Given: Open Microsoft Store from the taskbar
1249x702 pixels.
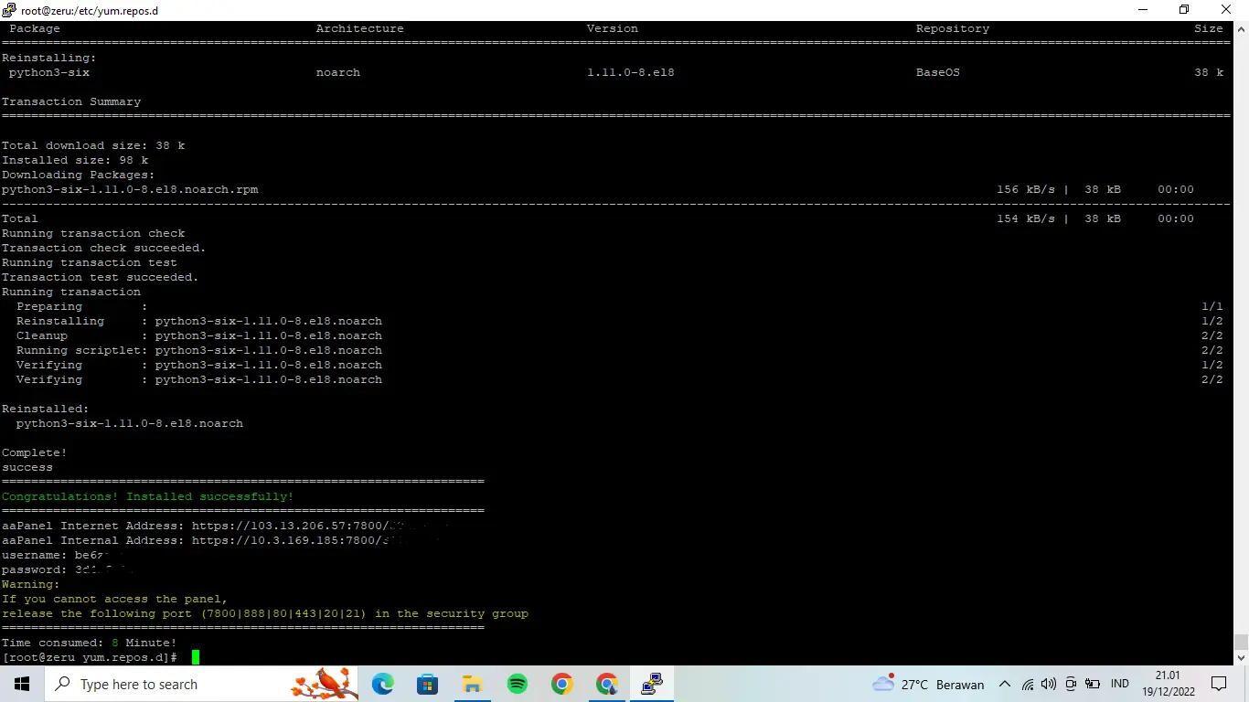Looking at the screenshot, I should 427,684.
